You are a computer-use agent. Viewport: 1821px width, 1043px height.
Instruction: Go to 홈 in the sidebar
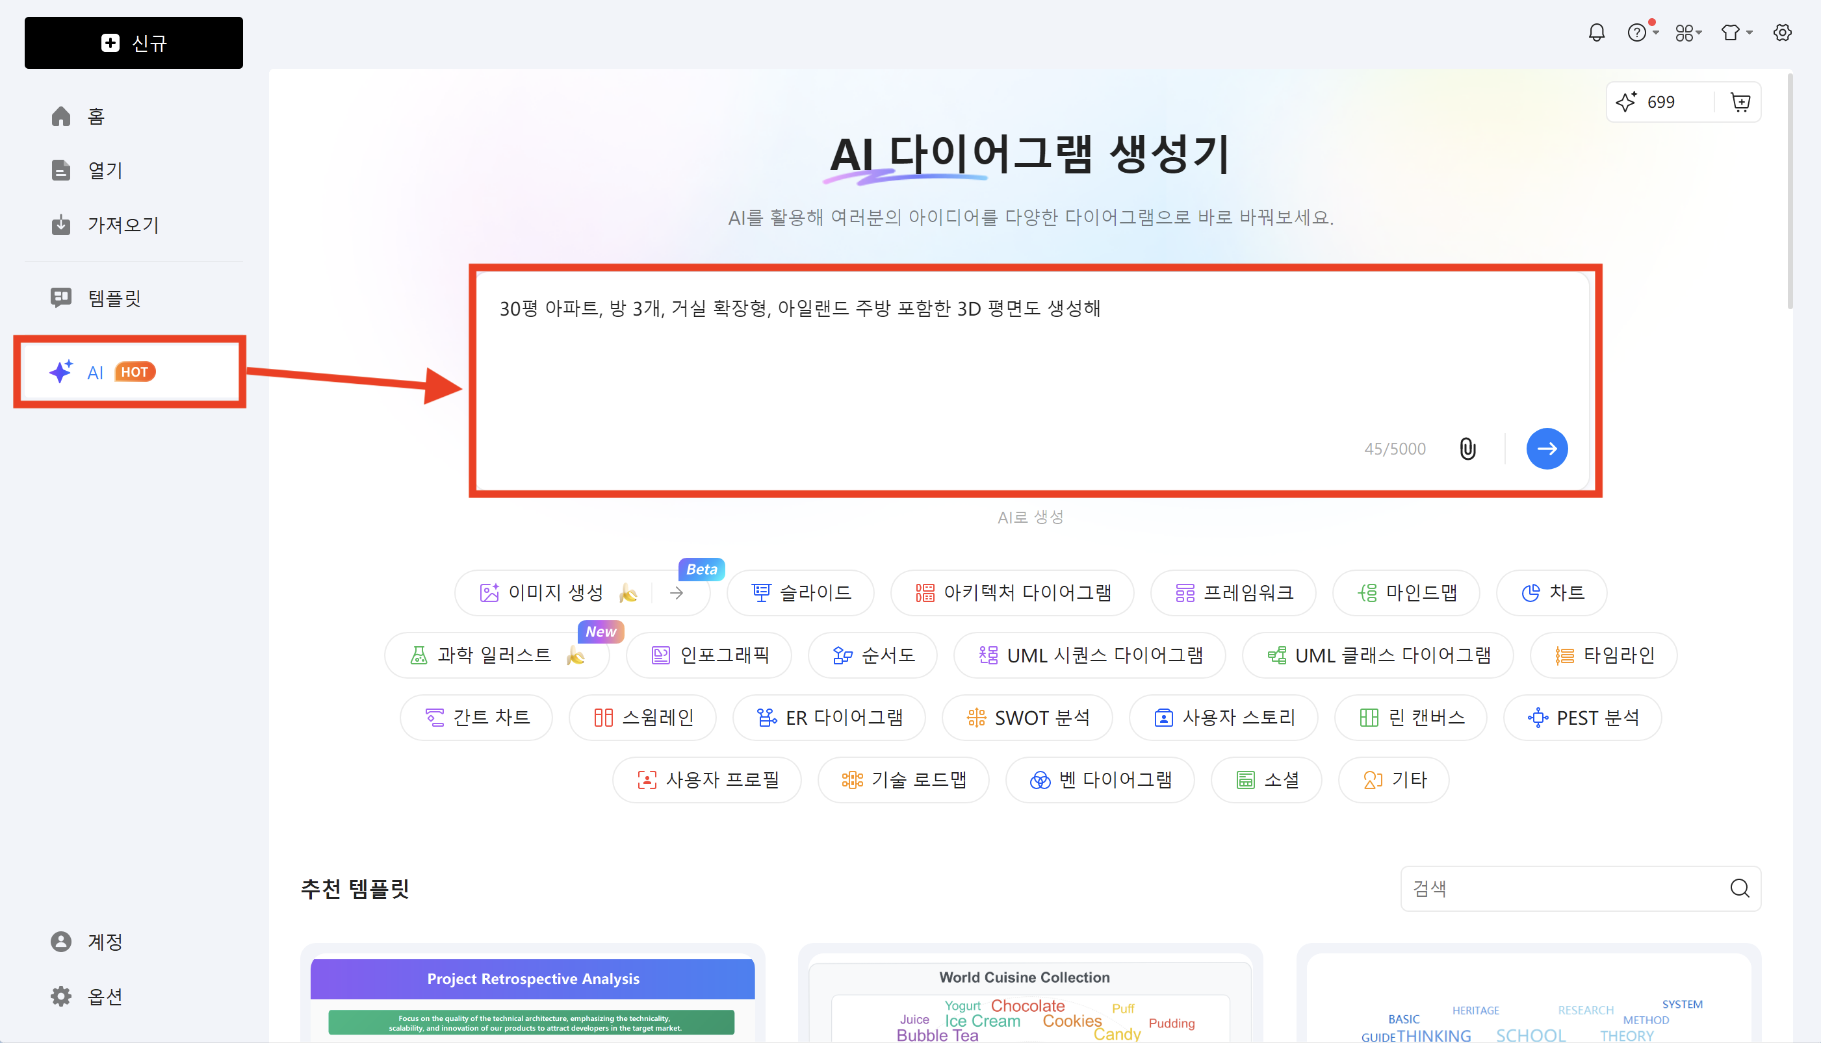pyautogui.click(x=96, y=117)
